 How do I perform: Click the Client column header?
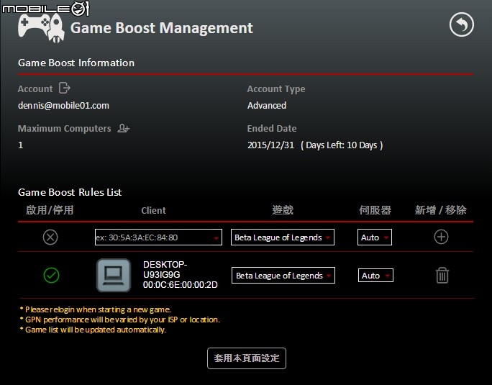[153, 210]
